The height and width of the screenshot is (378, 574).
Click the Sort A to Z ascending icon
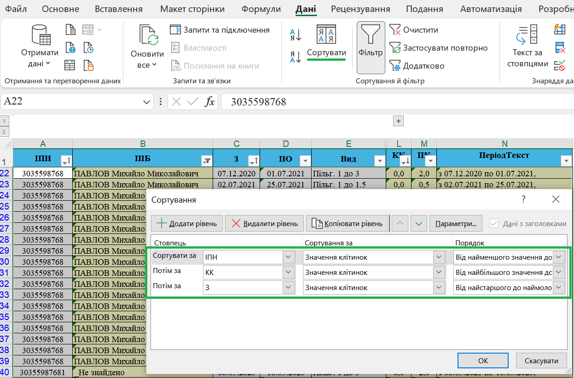point(295,35)
